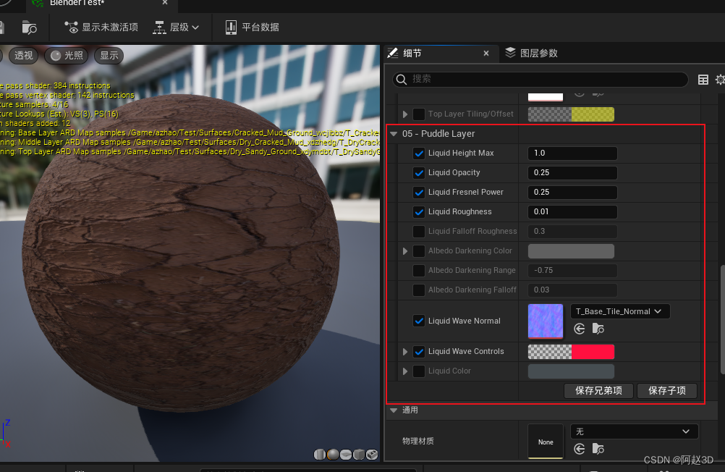Enable Top Layer Tiling/Offset checkbox
This screenshot has width=725, height=472.
pyautogui.click(x=419, y=114)
